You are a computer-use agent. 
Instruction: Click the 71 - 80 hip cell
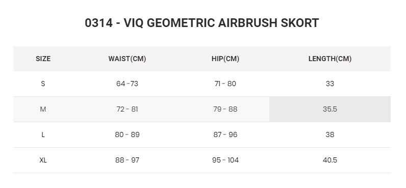[225, 84]
